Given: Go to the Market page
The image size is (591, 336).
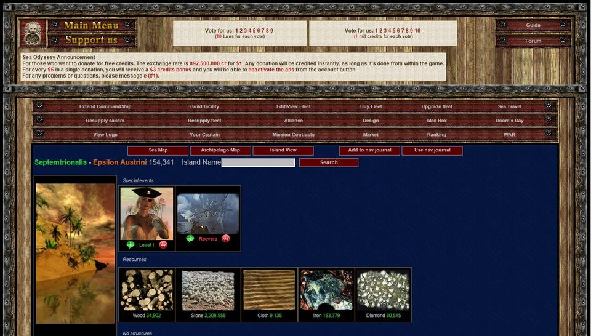Looking at the screenshot, I should click(x=371, y=135).
